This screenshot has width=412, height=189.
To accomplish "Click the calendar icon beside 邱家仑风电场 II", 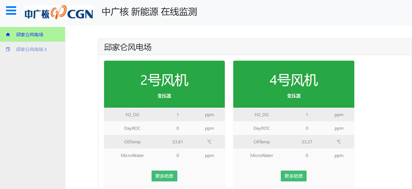I will [8, 49].
